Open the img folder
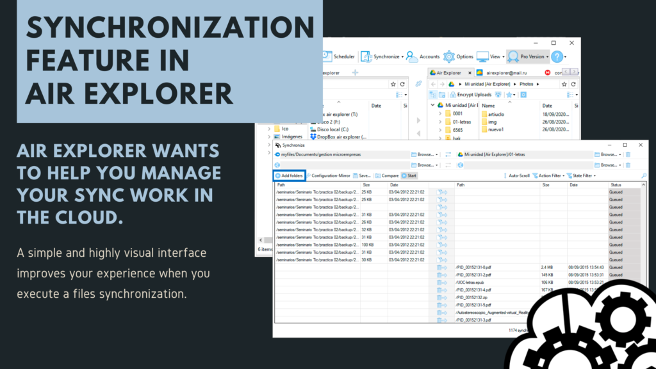 point(489,122)
